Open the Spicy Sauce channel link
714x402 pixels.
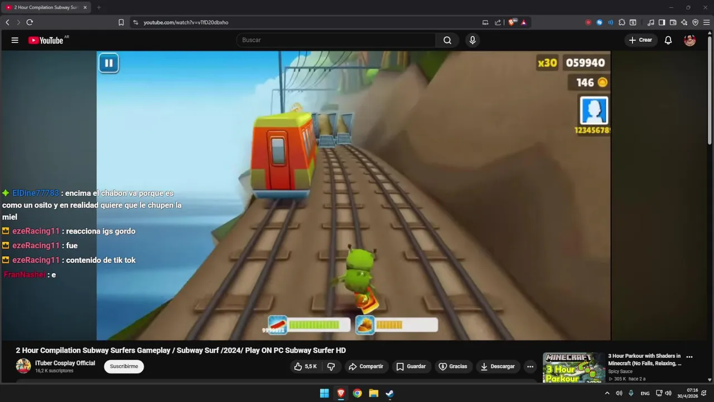[x=620, y=371]
